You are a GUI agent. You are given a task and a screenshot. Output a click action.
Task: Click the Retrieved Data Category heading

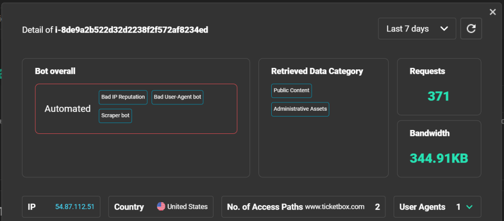(317, 71)
